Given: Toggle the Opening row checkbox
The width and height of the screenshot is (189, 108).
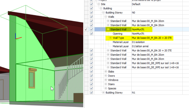Looking at the screenshot, I should click(x=91, y=34).
